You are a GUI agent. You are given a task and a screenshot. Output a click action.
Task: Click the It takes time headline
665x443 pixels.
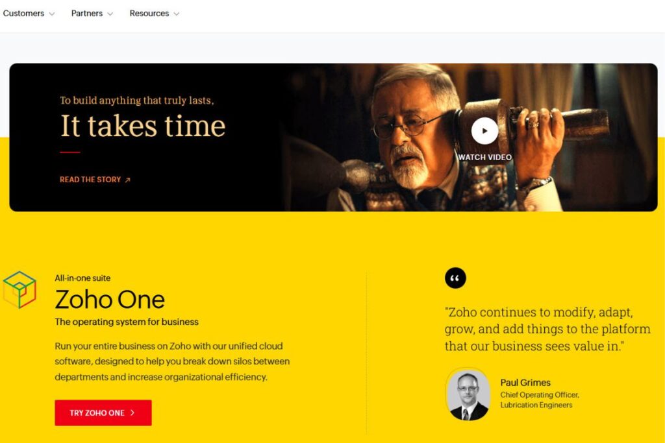coord(143,126)
